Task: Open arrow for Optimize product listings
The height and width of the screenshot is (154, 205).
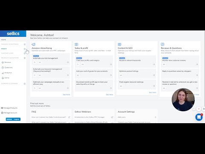Action: (154, 75)
